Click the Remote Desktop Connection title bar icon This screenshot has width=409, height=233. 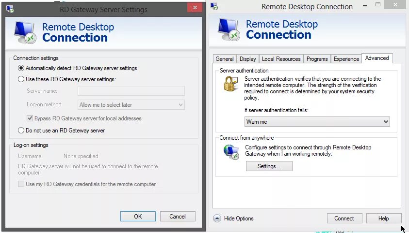coord(214,6)
